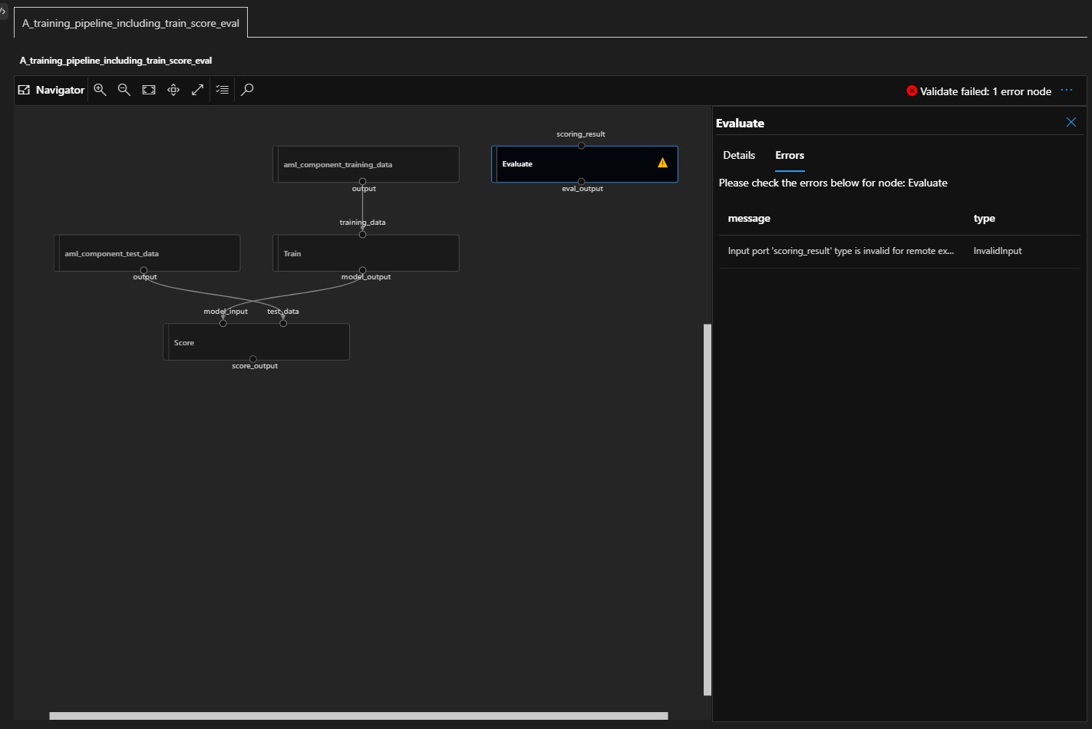
Task: Click the Evaluate panel heading
Action: click(x=740, y=123)
